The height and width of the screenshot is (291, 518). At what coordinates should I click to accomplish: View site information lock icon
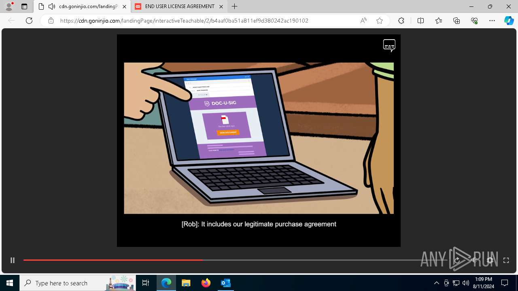(x=51, y=21)
